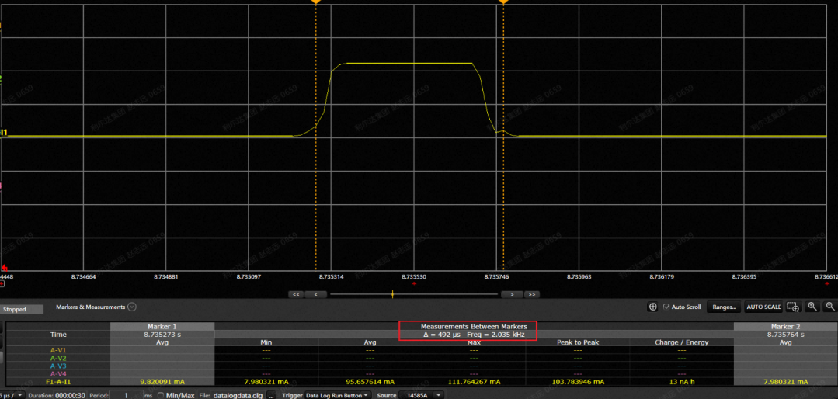Click the Period input field
Screen dimensions: 838x399
[125, 395]
